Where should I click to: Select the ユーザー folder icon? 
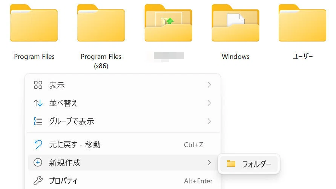coord(302,23)
